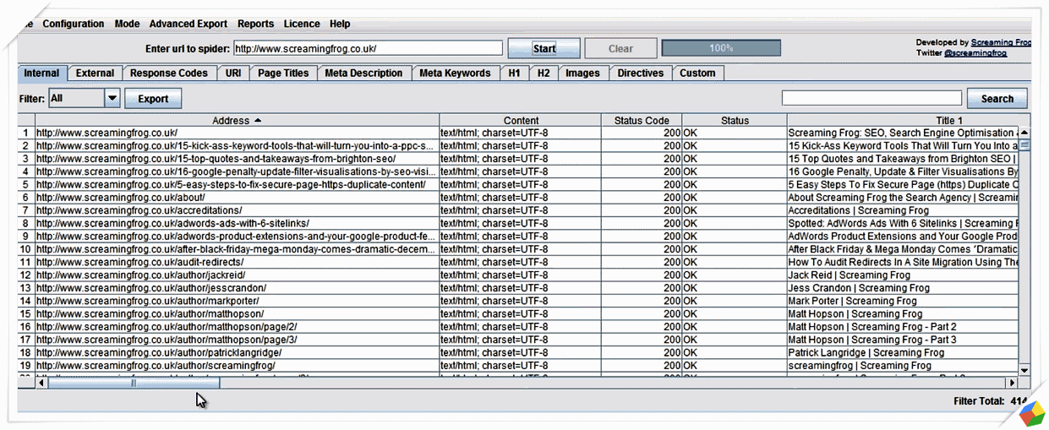
Task: Select the /accreditations/ URL row
Action: [237, 210]
